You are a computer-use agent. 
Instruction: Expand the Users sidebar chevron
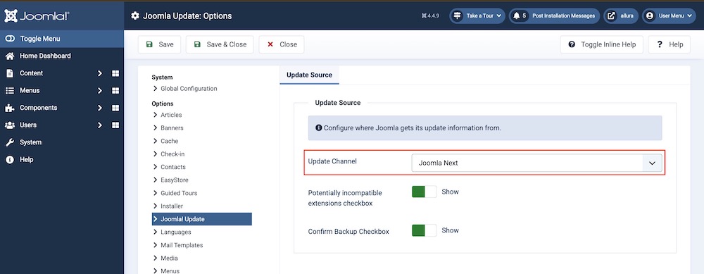[x=100, y=125]
